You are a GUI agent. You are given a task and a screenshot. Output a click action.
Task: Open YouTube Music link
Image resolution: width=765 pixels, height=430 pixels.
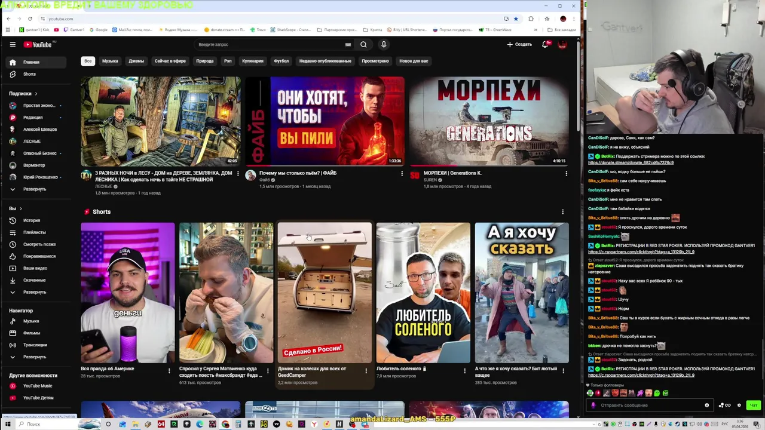tap(37, 386)
